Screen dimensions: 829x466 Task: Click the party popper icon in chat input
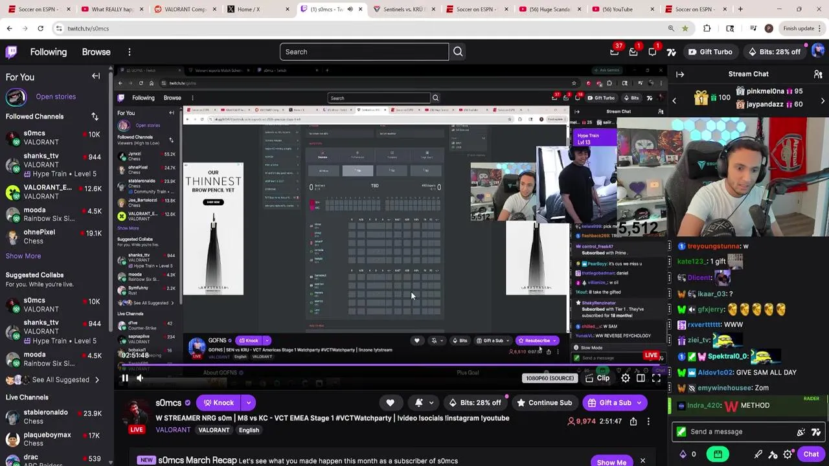pos(801,432)
